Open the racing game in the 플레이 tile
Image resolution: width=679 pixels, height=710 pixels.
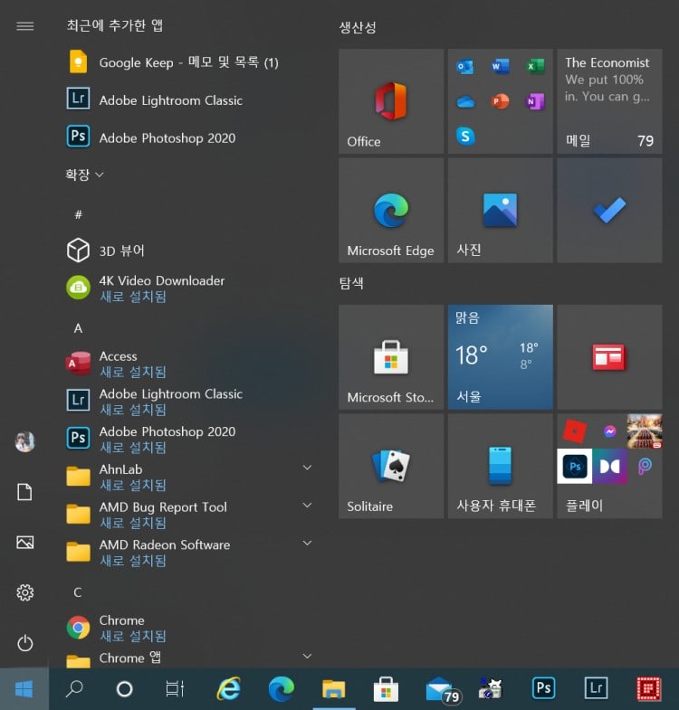coord(645,431)
